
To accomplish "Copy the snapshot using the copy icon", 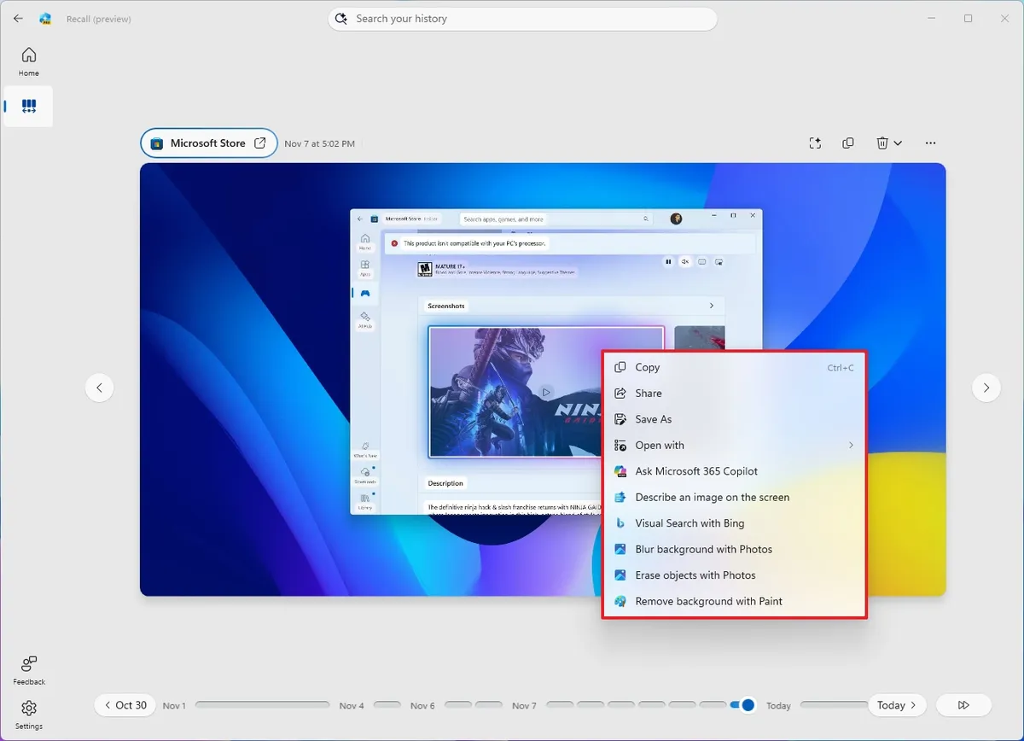I will [x=848, y=143].
